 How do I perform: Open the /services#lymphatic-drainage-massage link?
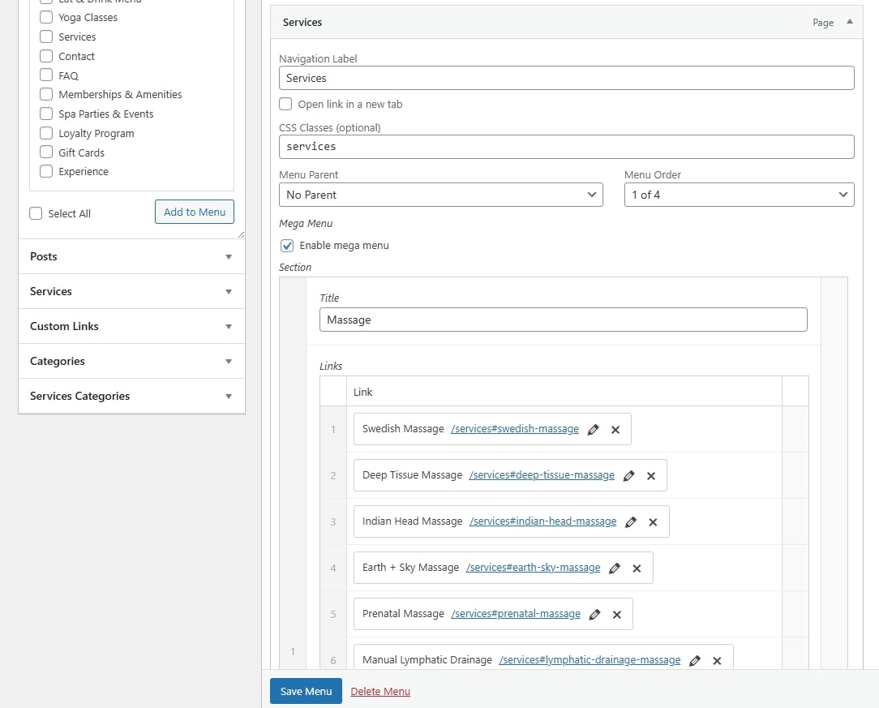coord(590,660)
